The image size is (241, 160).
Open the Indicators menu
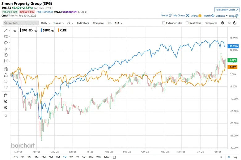click(83, 23)
